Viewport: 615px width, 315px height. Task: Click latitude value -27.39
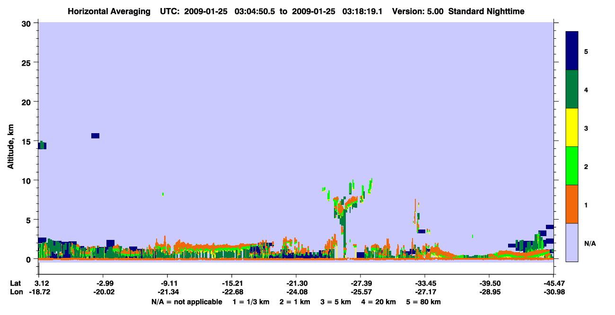(360, 283)
